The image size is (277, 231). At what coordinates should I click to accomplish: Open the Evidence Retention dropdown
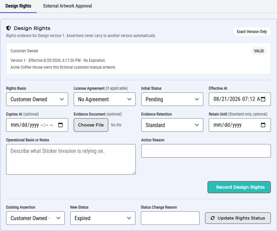point(172,125)
